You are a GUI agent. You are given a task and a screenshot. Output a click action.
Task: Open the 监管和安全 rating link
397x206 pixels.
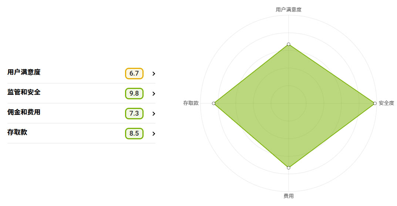tap(24, 92)
